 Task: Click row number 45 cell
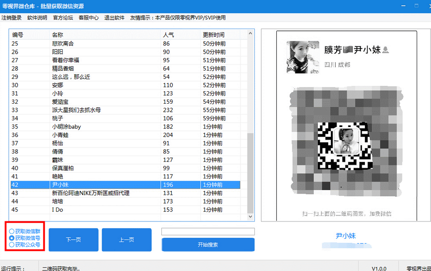pos(15,210)
